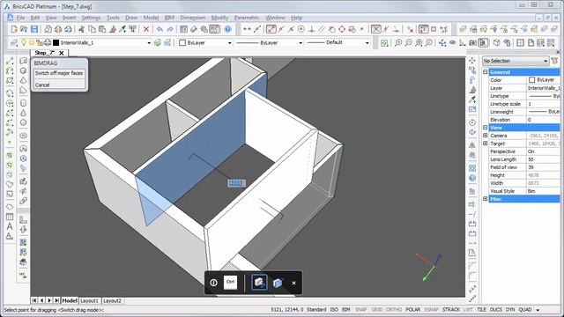Viewport: 564px width, 317px height.
Task: Open the ByLayer color dropdown
Action: click(x=229, y=43)
